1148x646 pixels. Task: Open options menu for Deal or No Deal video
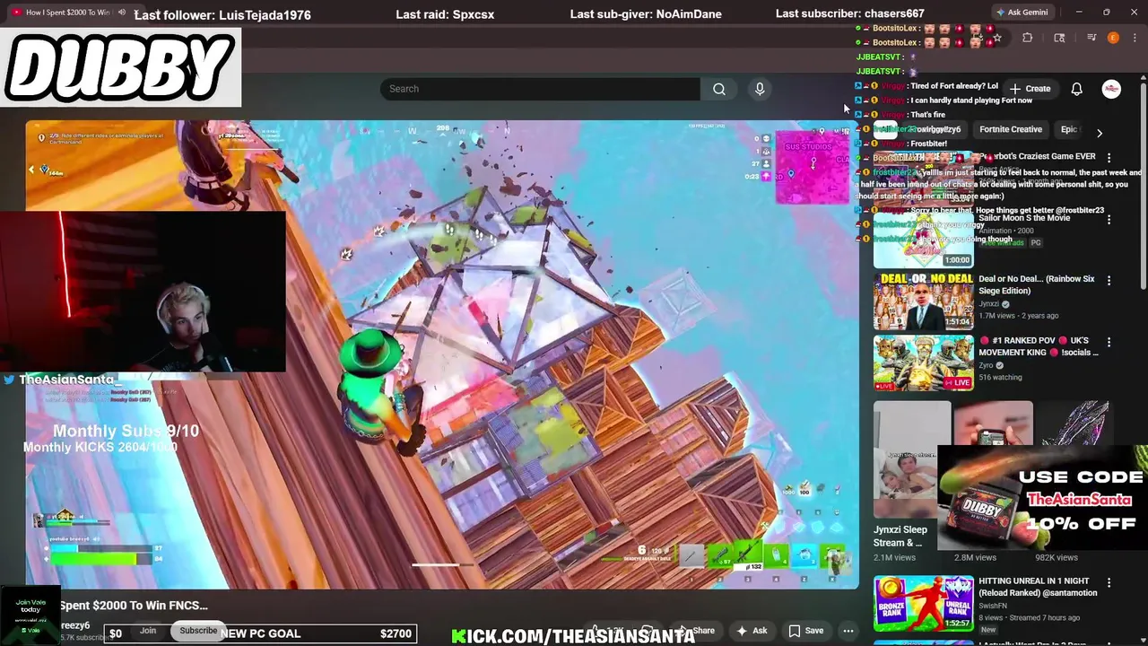click(1109, 281)
